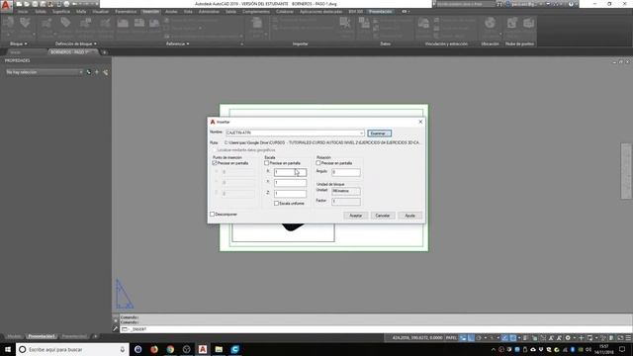Click the File Explorer icon in Windows taskbar
The image size is (633, 356).
click(x=219, y=349)
